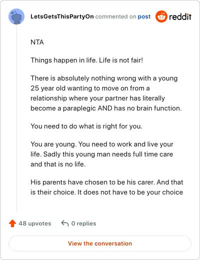Click the 48 upvotes count
This screenshot has height=260, width=200.
tap(35, 223)
